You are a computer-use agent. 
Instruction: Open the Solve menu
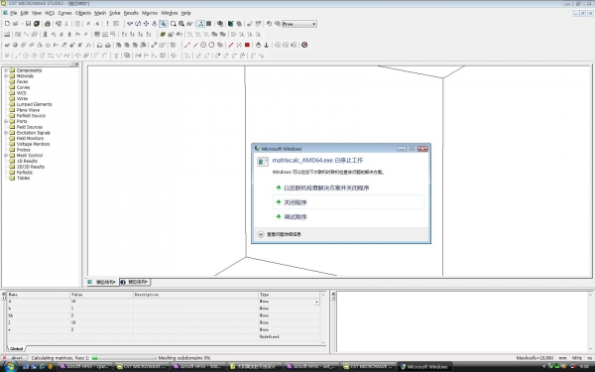(x=115, y=13)
